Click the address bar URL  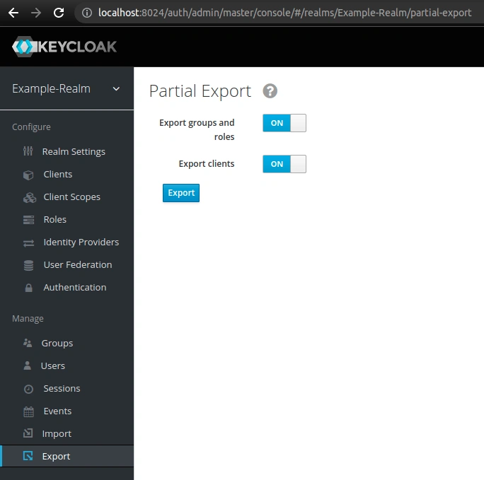point(284,13)
